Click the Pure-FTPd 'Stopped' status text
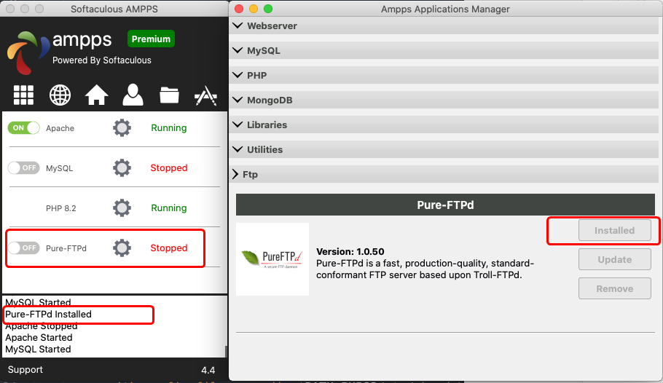Image resolution: width=663 pixels, height=383 pixels. (169, 248)
